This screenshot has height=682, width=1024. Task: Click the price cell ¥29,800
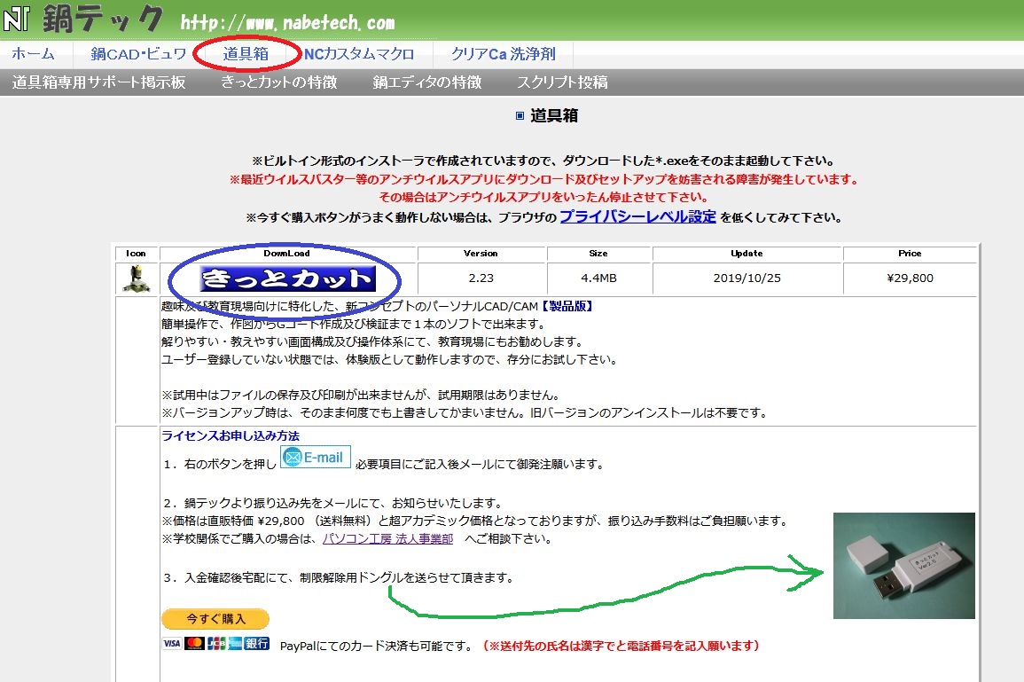tap(910, 278)
